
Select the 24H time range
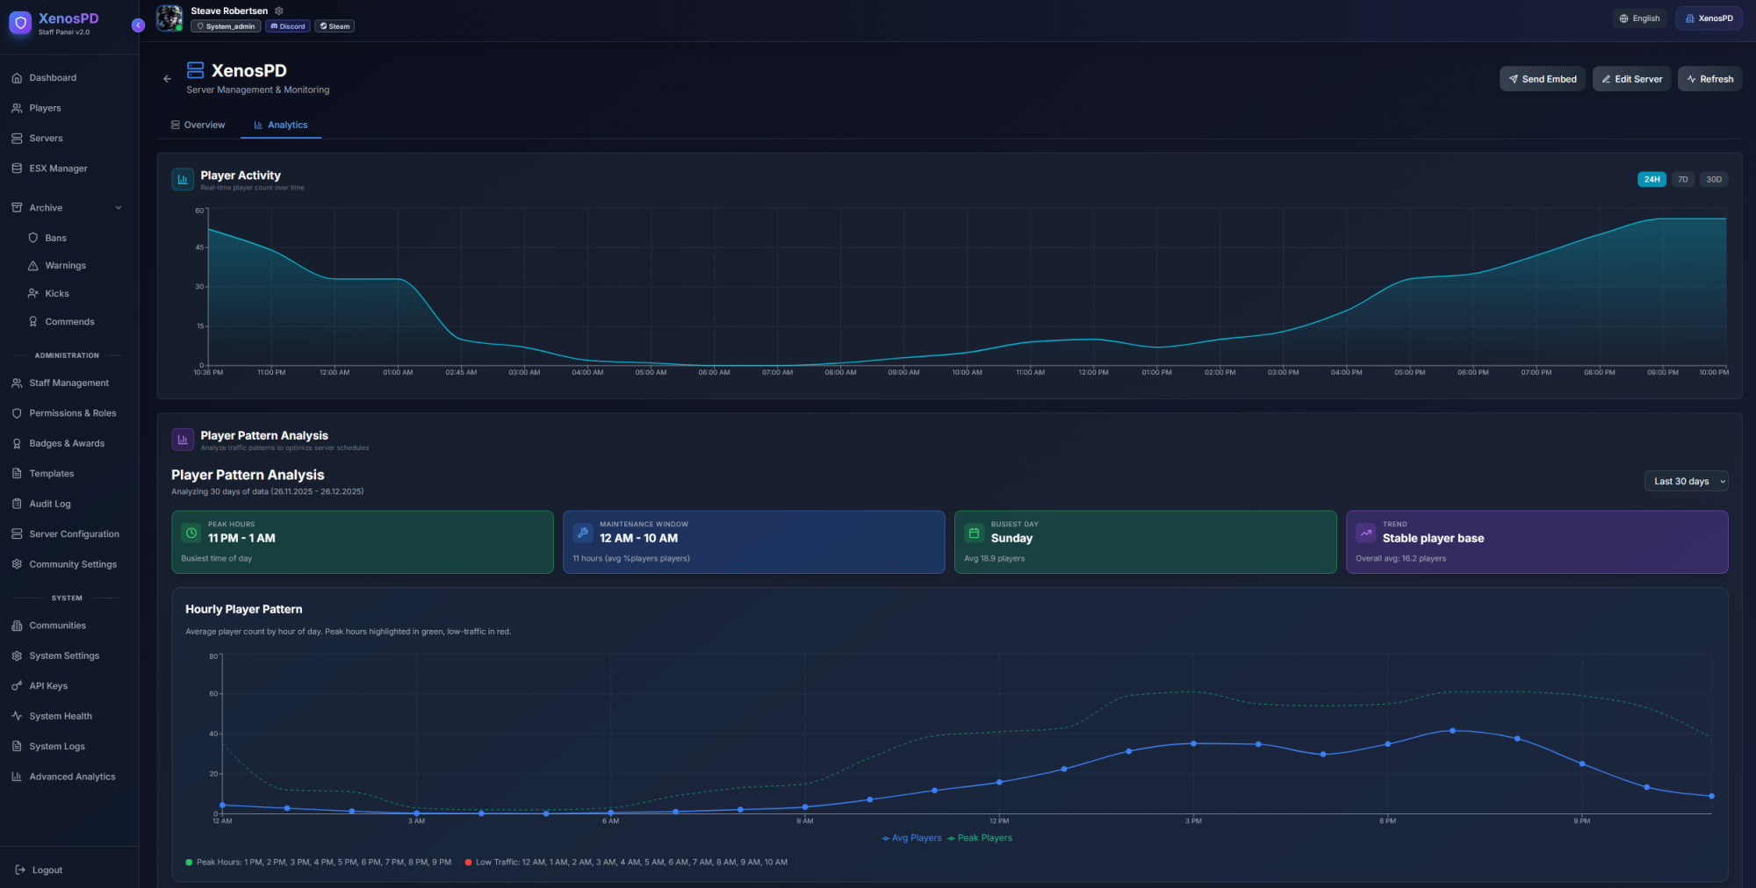(1652, 179)
